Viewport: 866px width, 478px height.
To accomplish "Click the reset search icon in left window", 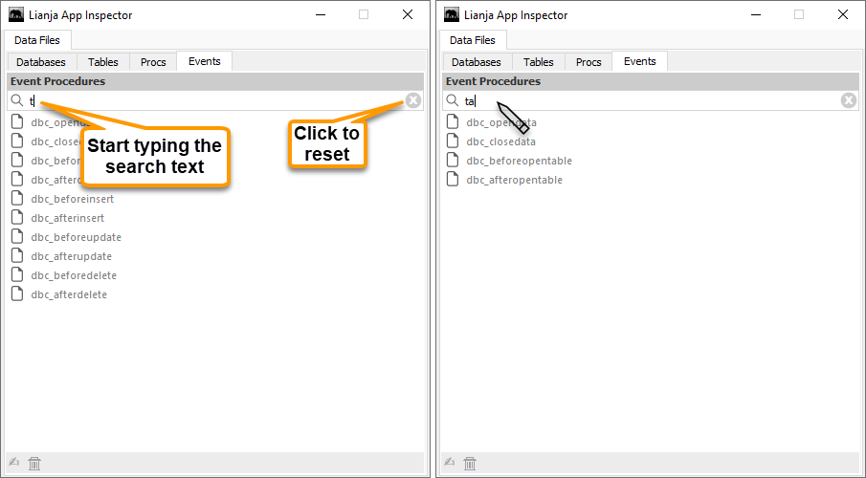I will pos(412,100).
